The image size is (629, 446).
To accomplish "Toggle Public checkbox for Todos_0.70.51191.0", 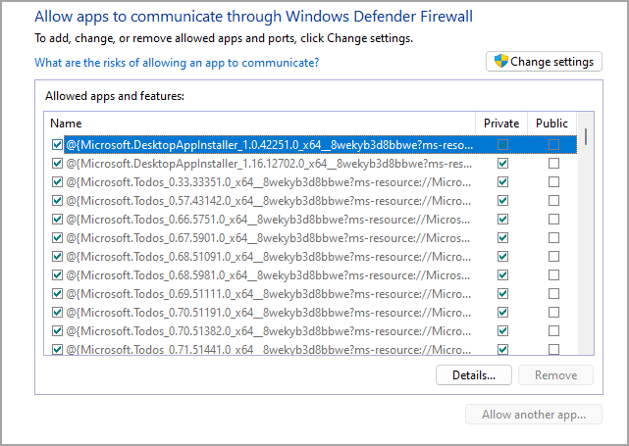I will (x=553, y=313).
